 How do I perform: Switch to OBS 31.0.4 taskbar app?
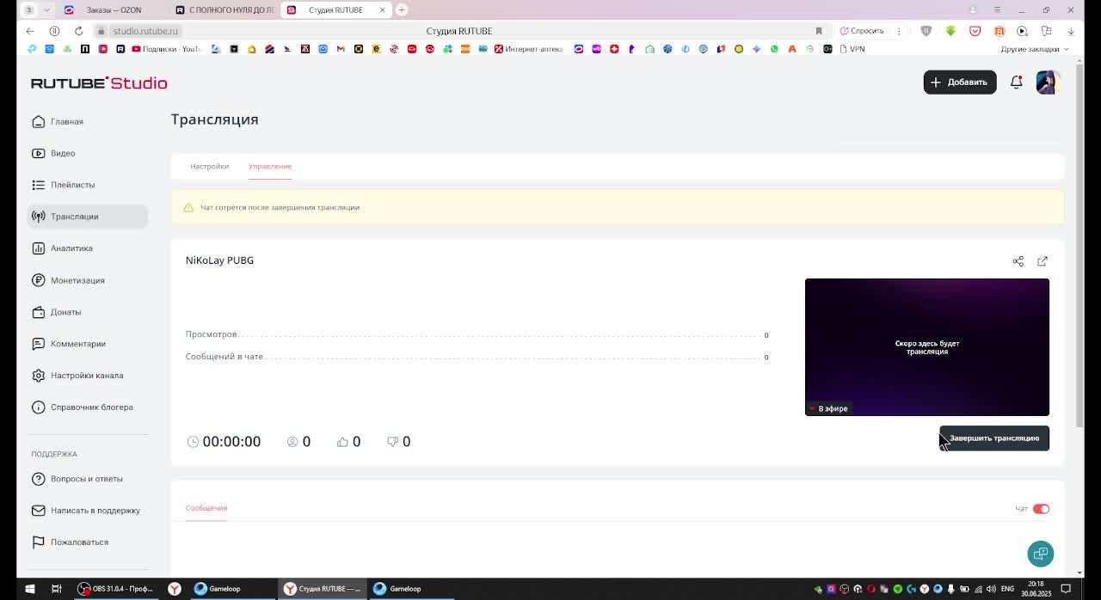pyautogui.click(x=116, y=589)
